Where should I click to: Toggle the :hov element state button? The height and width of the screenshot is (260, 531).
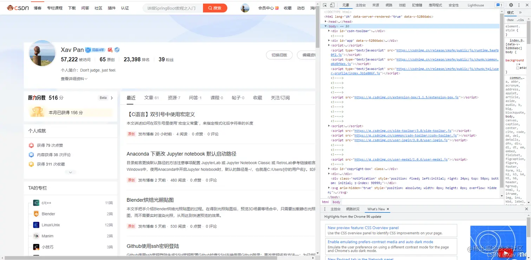coord(510,20)
